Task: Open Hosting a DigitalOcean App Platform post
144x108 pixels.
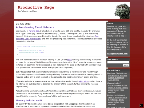Action: tap(117, 77)
